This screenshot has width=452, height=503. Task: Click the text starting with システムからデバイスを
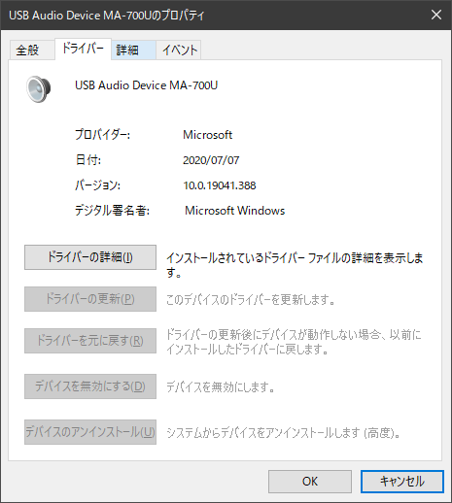point(284,433)
